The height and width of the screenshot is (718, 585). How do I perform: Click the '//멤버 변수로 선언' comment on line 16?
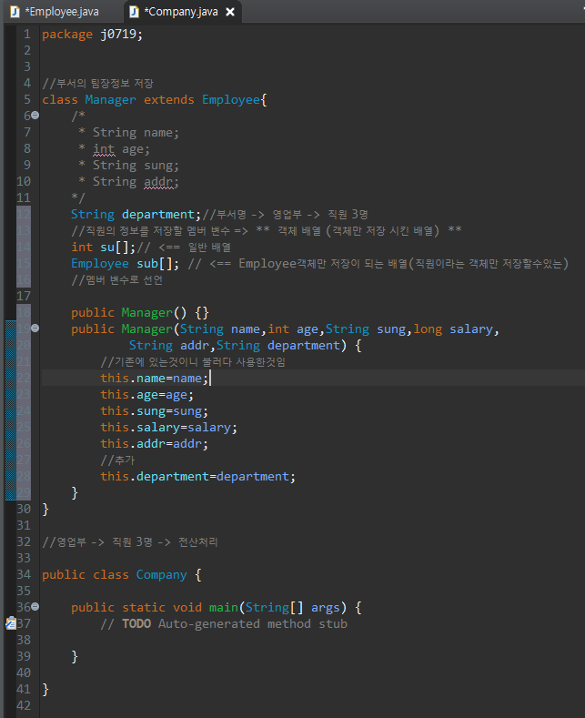(x=116, y=280)
